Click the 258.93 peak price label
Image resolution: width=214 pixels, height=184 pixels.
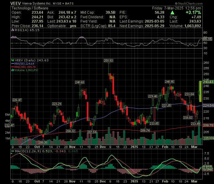click(x=108, y=60)
